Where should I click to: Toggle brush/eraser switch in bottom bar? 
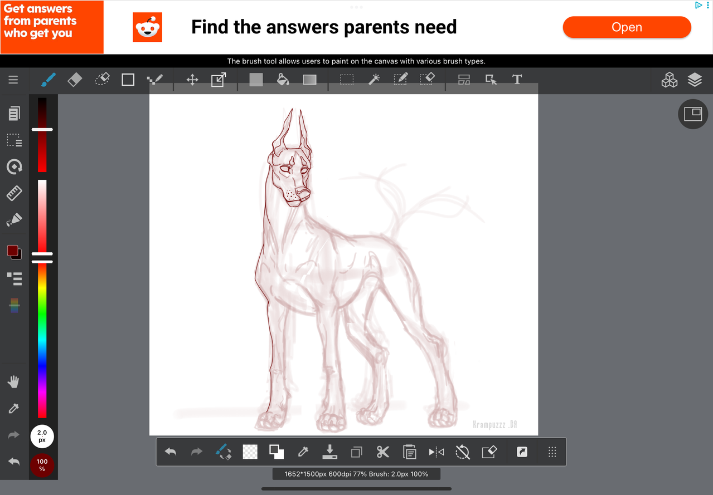tap(224, 452)
